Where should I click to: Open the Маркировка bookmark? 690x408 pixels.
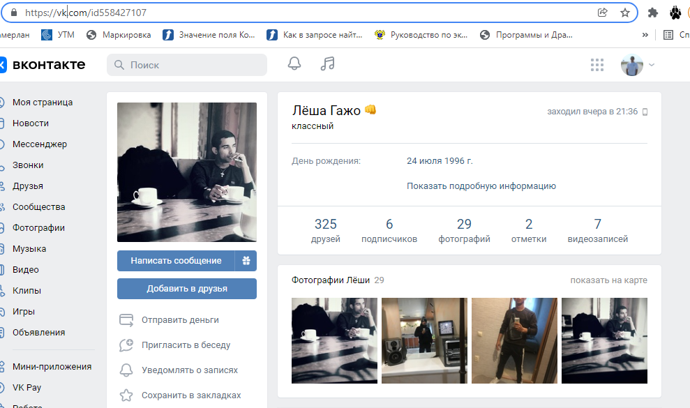click(x=119, y=35)
